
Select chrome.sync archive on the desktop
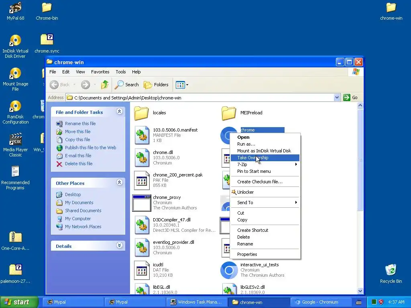coord(47,43)
